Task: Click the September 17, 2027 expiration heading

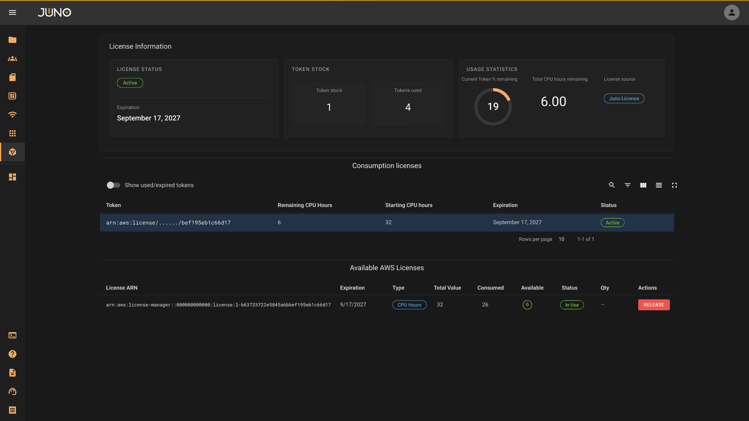Action: (x=149, y=118)
